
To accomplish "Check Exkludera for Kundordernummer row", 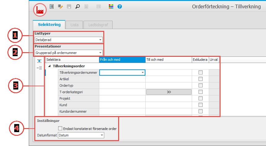I will pos(200,111).
